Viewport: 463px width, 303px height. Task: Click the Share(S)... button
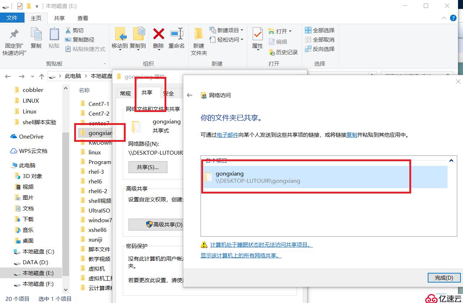pos(148,167)
